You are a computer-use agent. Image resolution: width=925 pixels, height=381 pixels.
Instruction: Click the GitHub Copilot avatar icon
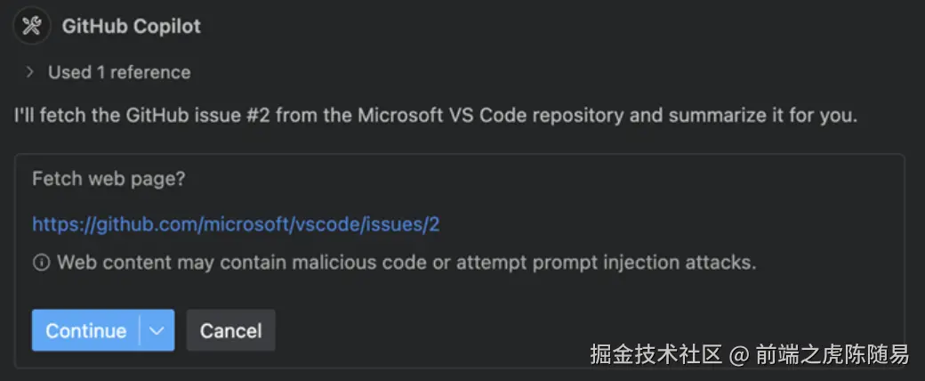(32, 27)
